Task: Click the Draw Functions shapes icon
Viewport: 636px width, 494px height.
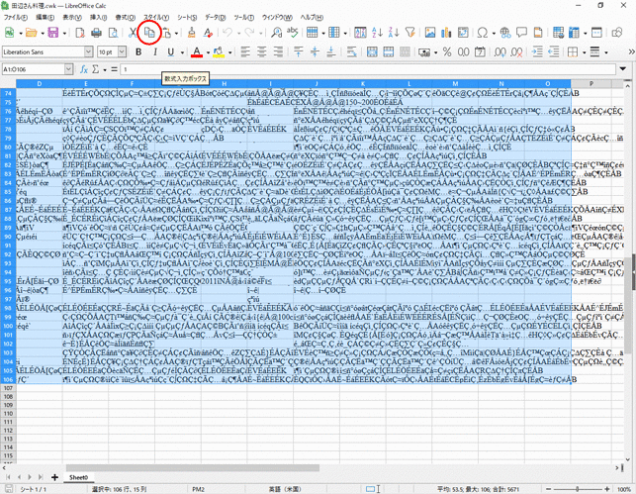Action: (x=617, y=33)
